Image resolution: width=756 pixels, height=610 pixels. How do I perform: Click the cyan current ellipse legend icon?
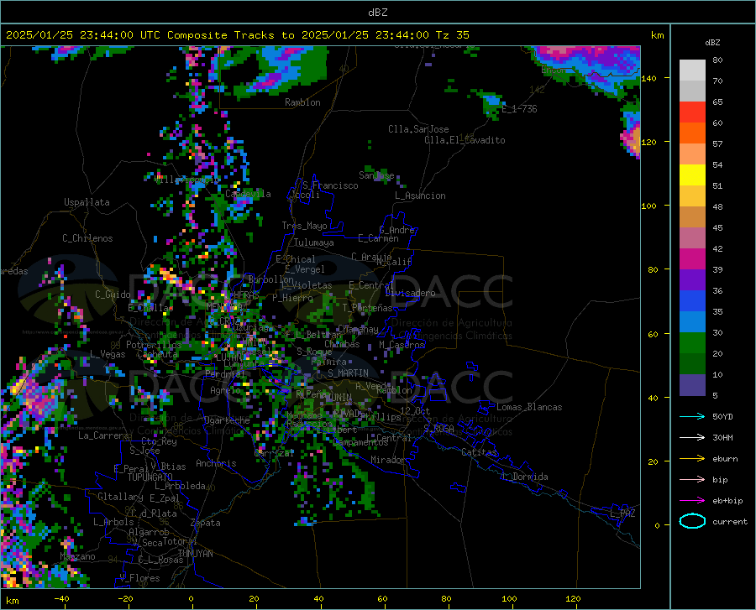click(x=692, y=521)
